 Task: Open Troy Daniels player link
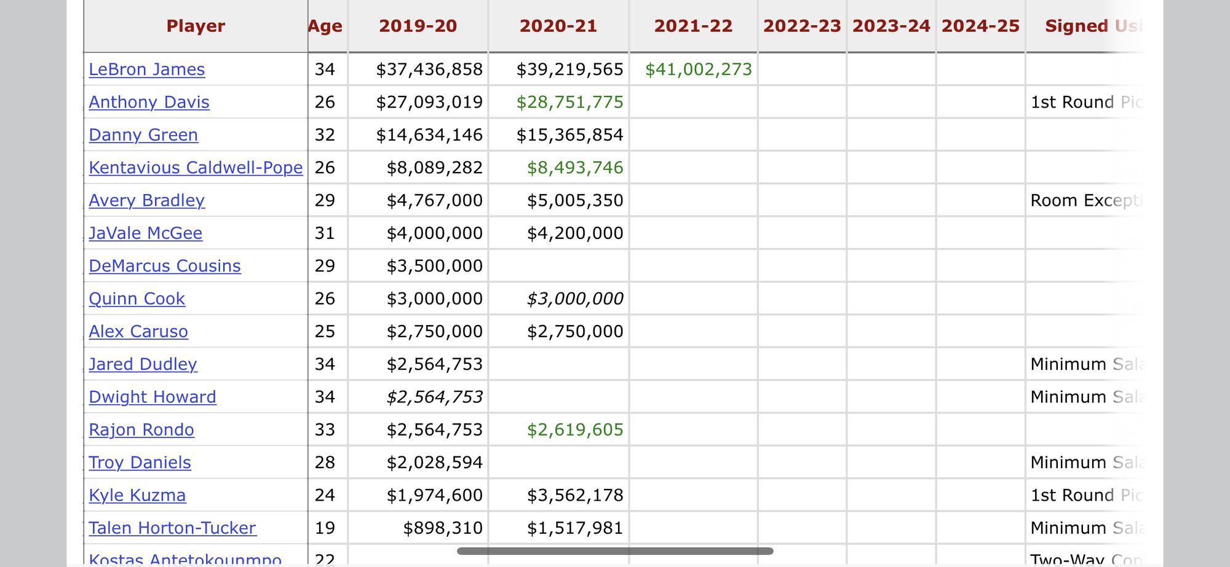pos(140,463)
